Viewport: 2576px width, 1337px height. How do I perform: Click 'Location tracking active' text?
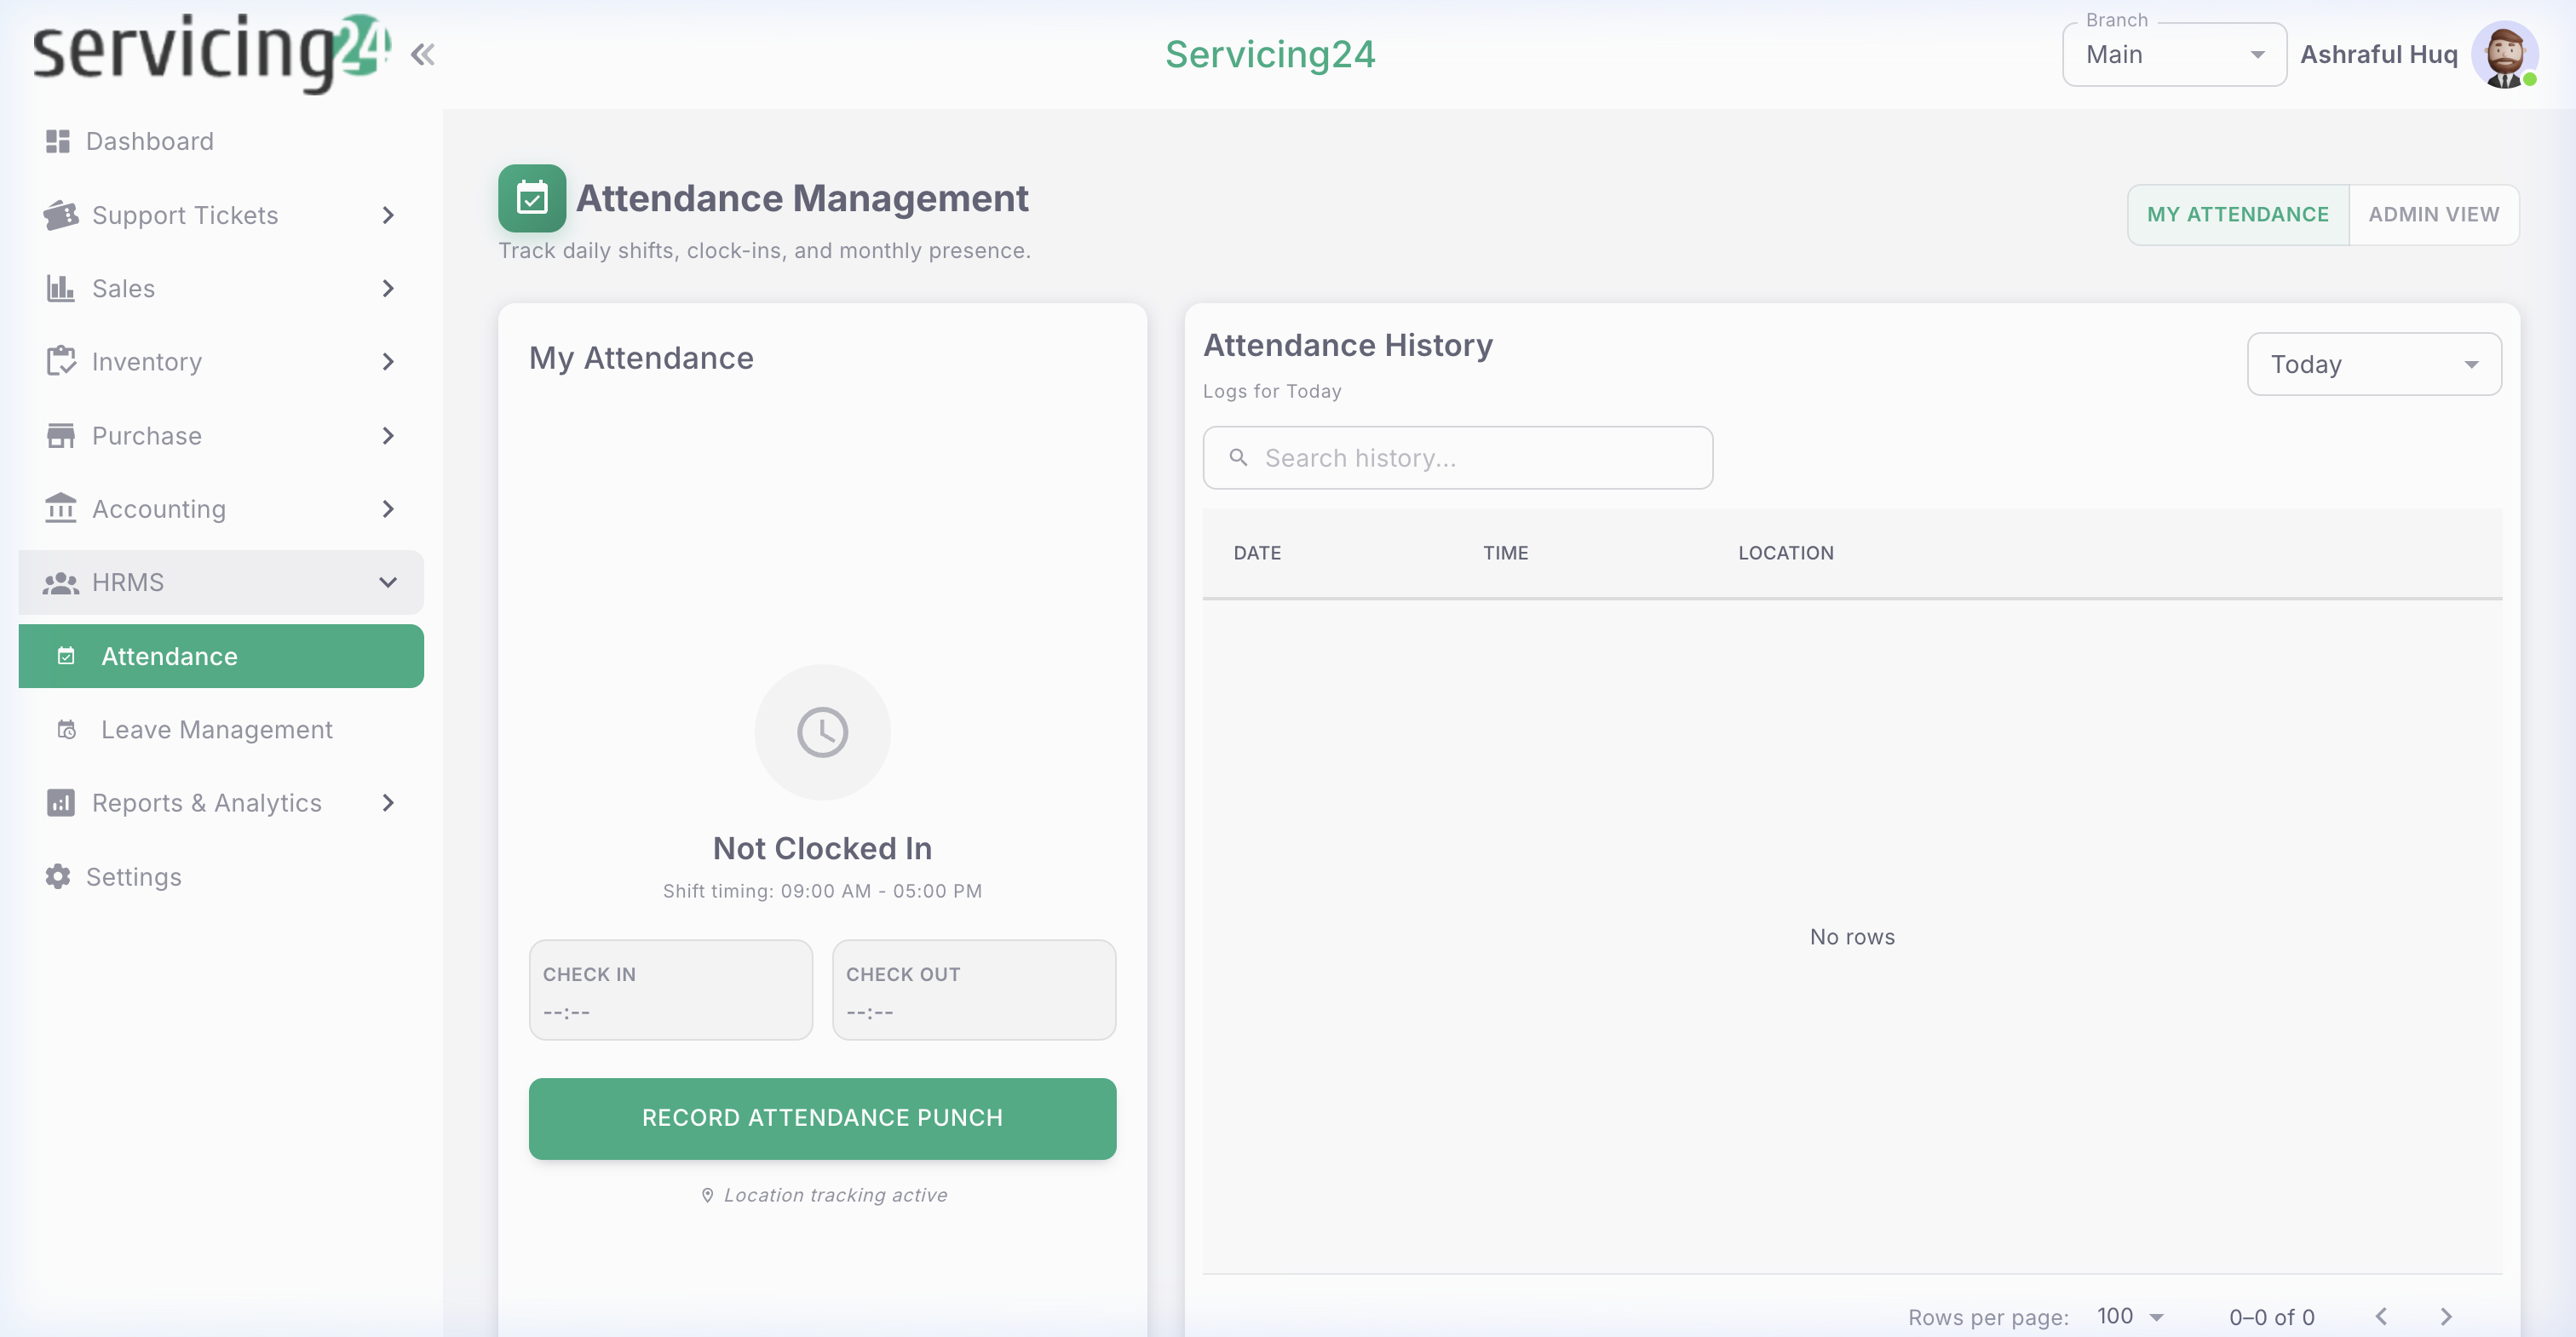coord(835,1195)
